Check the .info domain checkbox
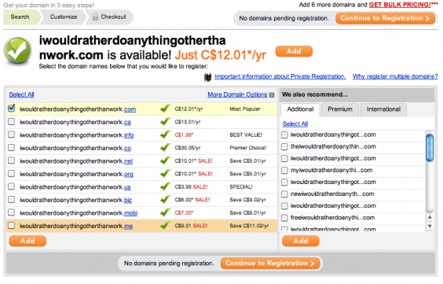Image resolution: width=443 pixels, height=284 pixels. 12,135
